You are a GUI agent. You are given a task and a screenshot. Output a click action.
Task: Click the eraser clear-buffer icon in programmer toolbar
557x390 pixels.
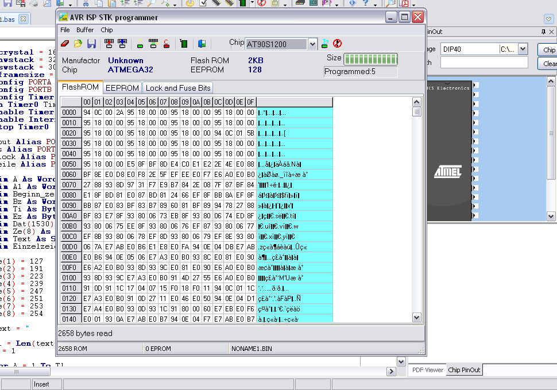pos(65,44)
